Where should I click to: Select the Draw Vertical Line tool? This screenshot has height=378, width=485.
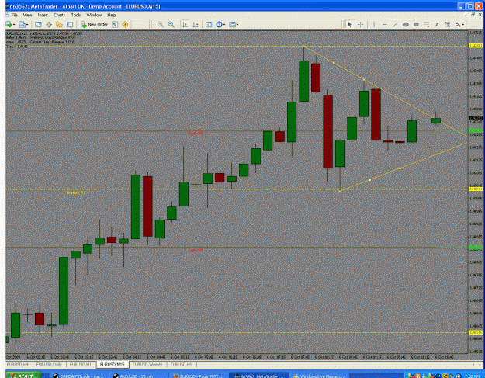coord(374,24)
